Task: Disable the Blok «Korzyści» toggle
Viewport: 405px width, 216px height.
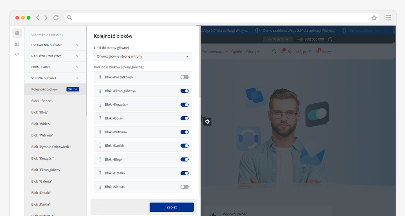Action: point(185,105)
